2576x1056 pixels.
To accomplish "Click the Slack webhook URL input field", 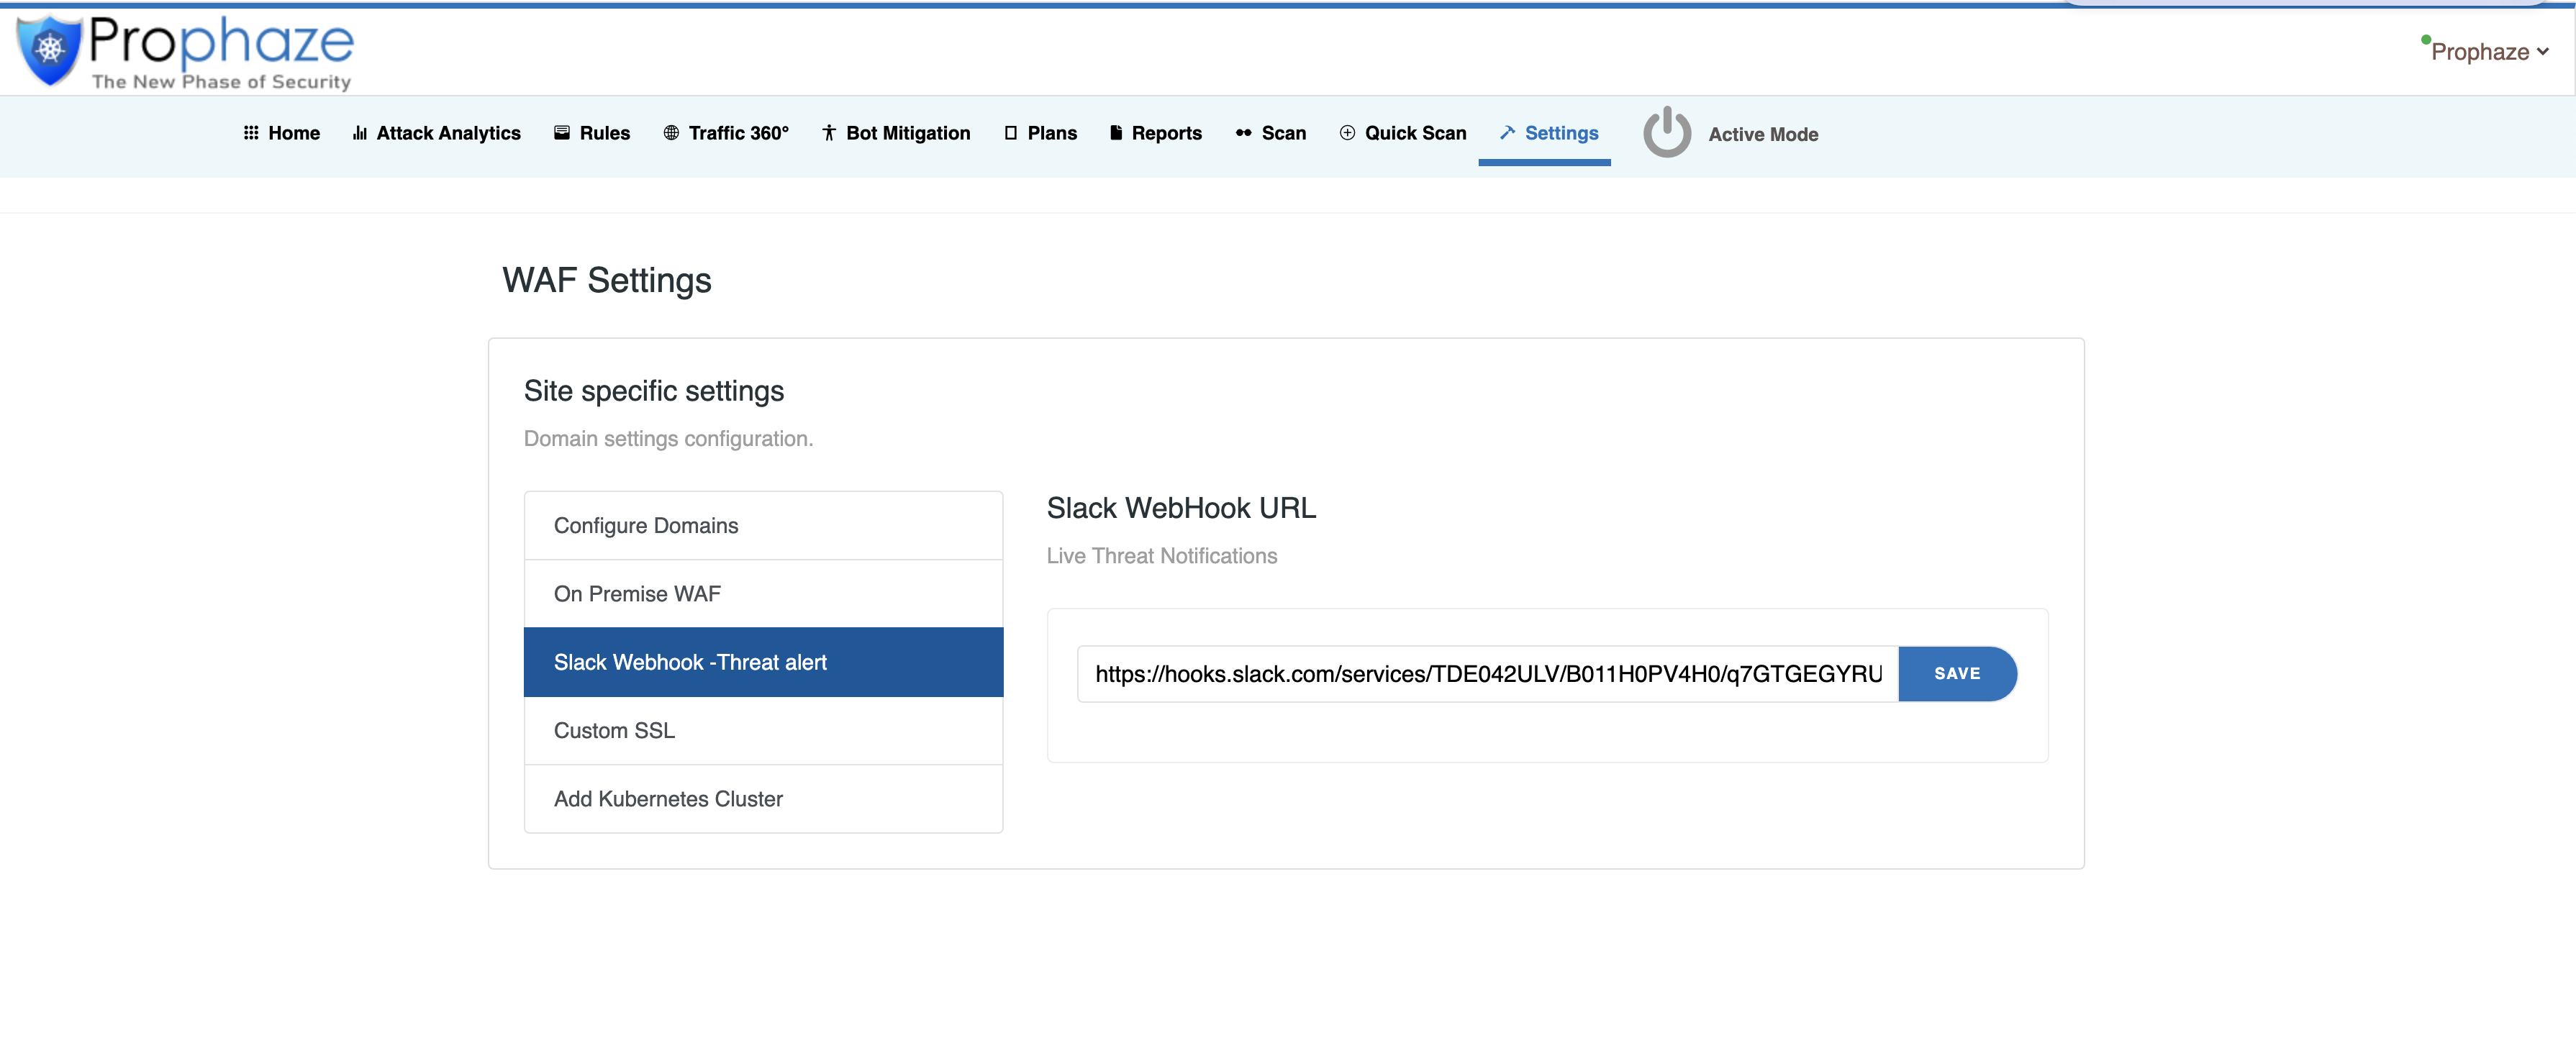I will [x=1487, y=674].
